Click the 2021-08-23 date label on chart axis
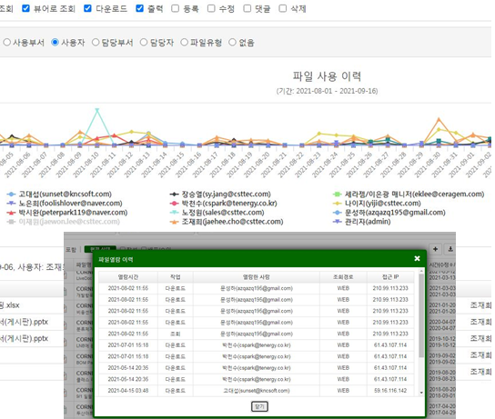The image size is (495, 419). point(308,165)
